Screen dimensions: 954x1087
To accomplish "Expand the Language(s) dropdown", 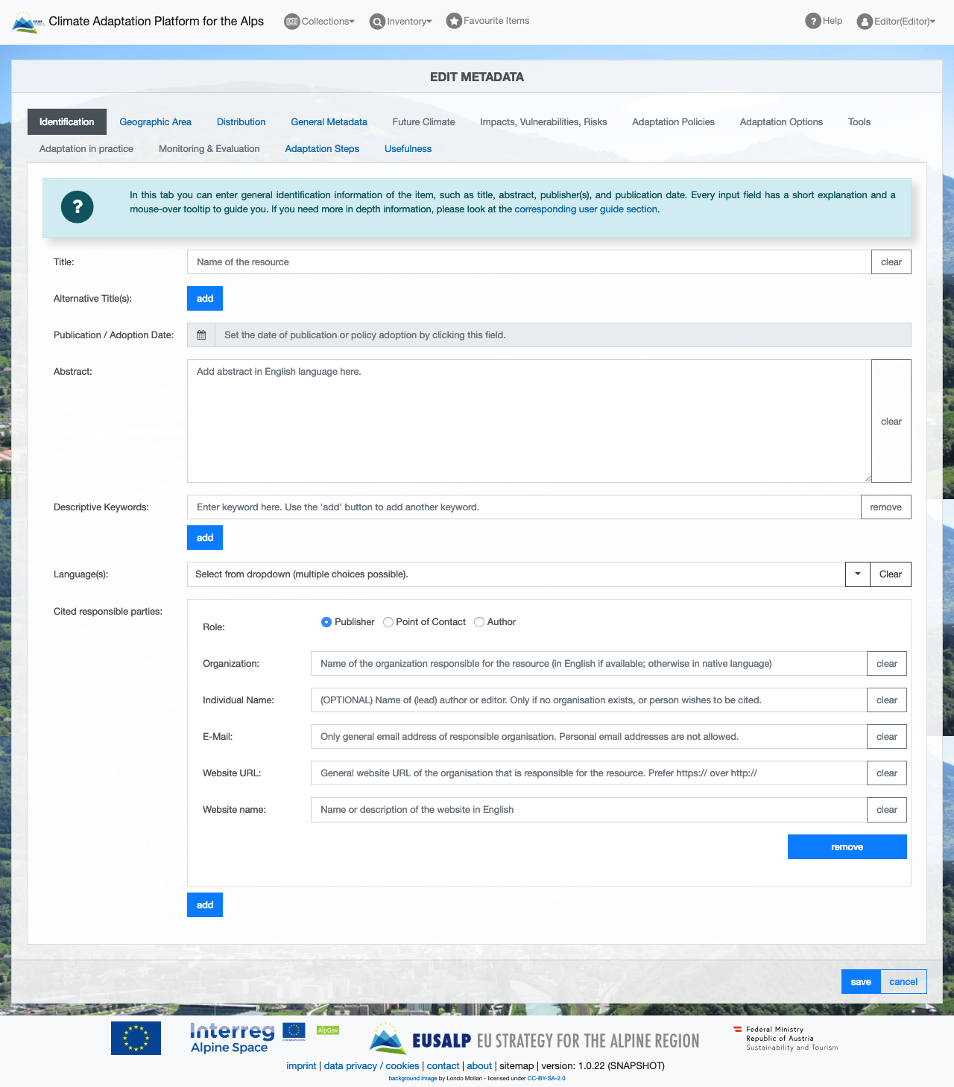I will 857,574.
